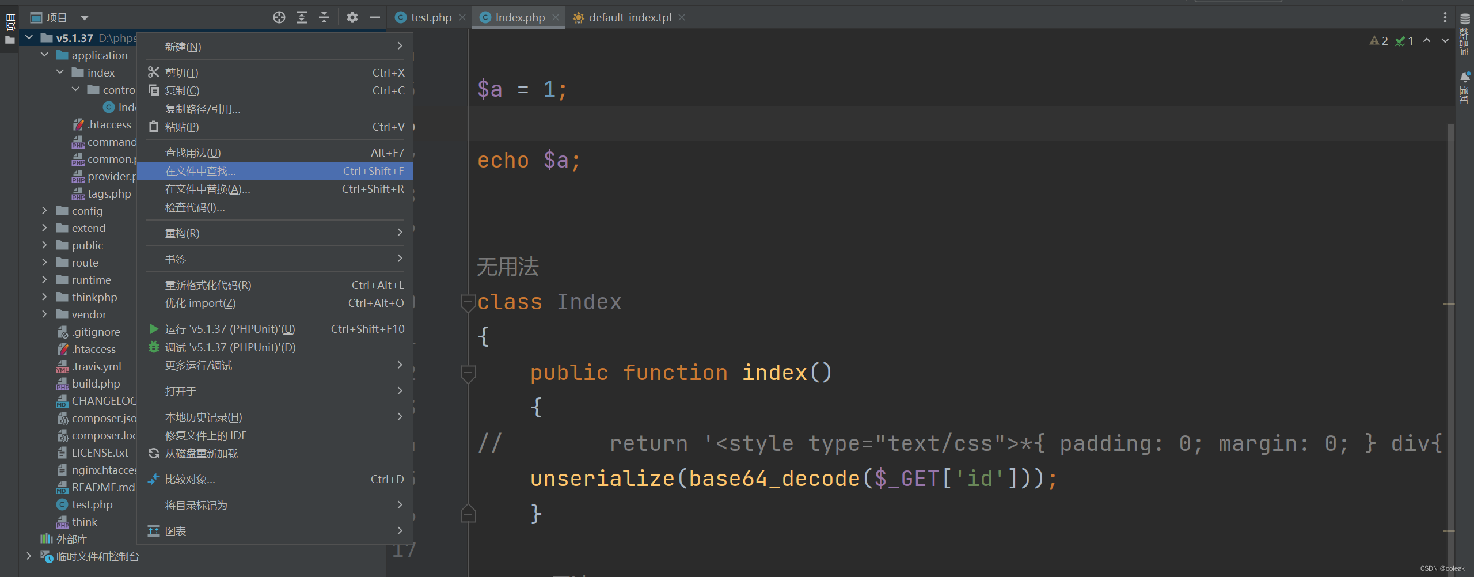
Task: Switch to the test.php editor tab
Action: pos(431,17)
